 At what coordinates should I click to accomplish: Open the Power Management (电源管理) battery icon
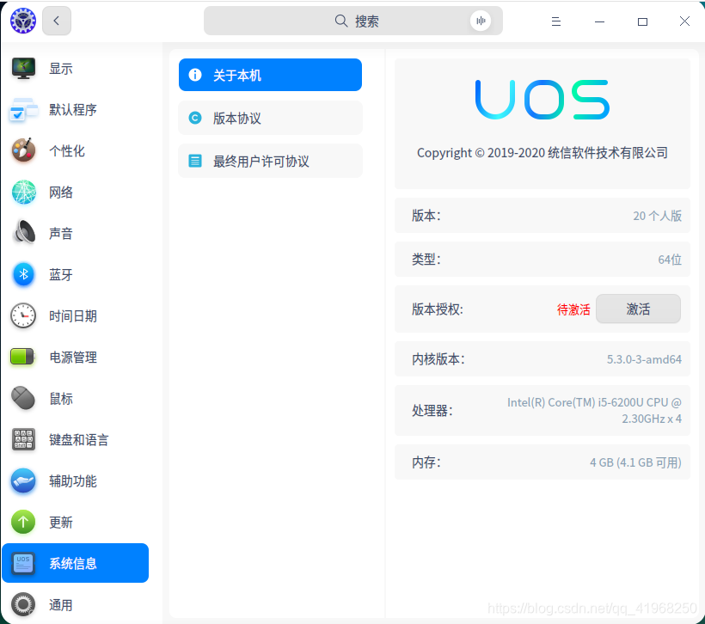pos(22,357)
